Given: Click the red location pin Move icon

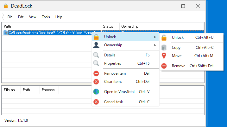Looking at the screenshot, I should [164, 56].
